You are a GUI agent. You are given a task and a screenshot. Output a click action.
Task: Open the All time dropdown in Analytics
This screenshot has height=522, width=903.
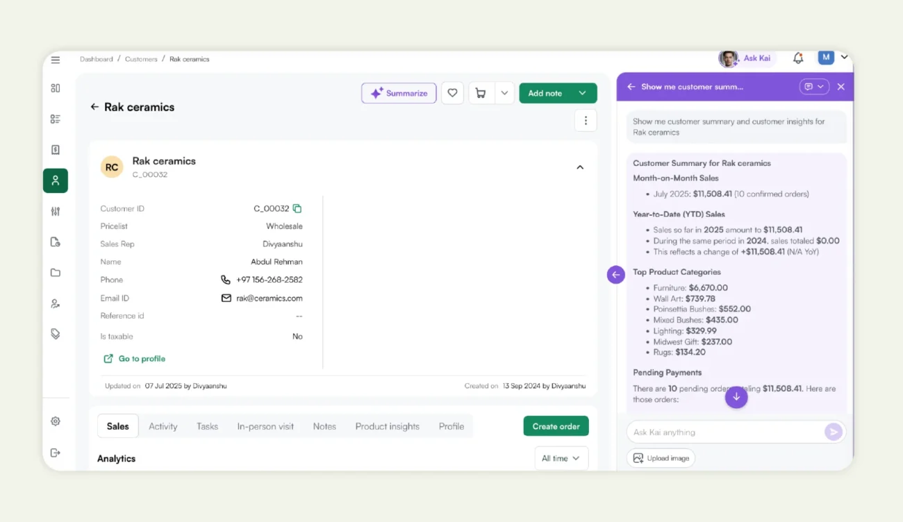click(x=561, y=458)
